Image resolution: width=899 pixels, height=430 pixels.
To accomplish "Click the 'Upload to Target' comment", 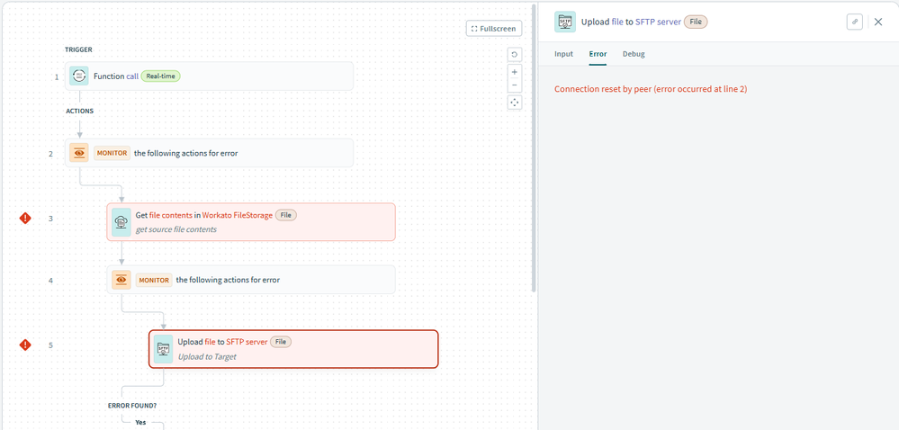I will (x=207, y=356).
